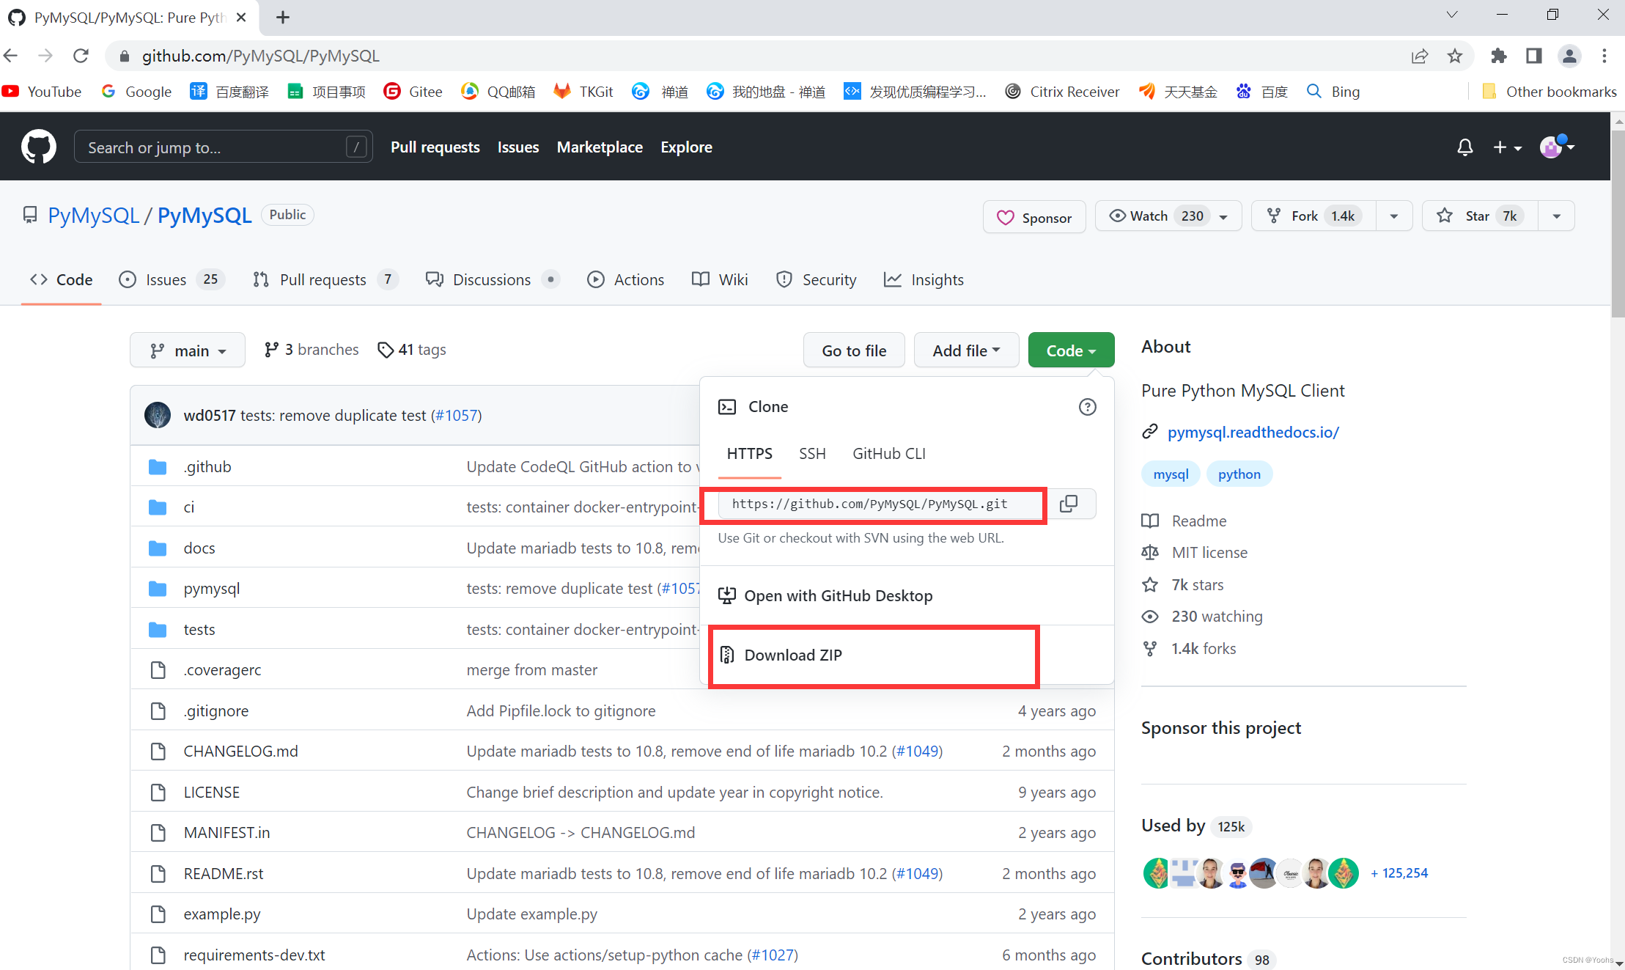
Task: Open the MIT license link
Action: click(1209, 552)
